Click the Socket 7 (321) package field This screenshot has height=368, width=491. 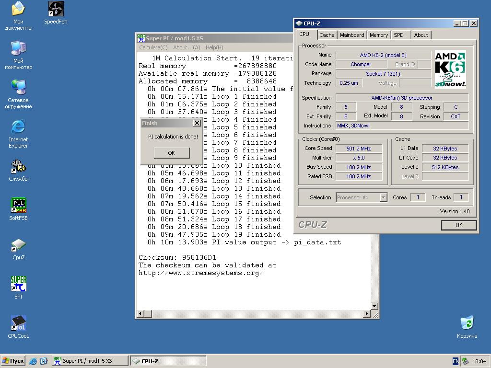tap(383, 74)
